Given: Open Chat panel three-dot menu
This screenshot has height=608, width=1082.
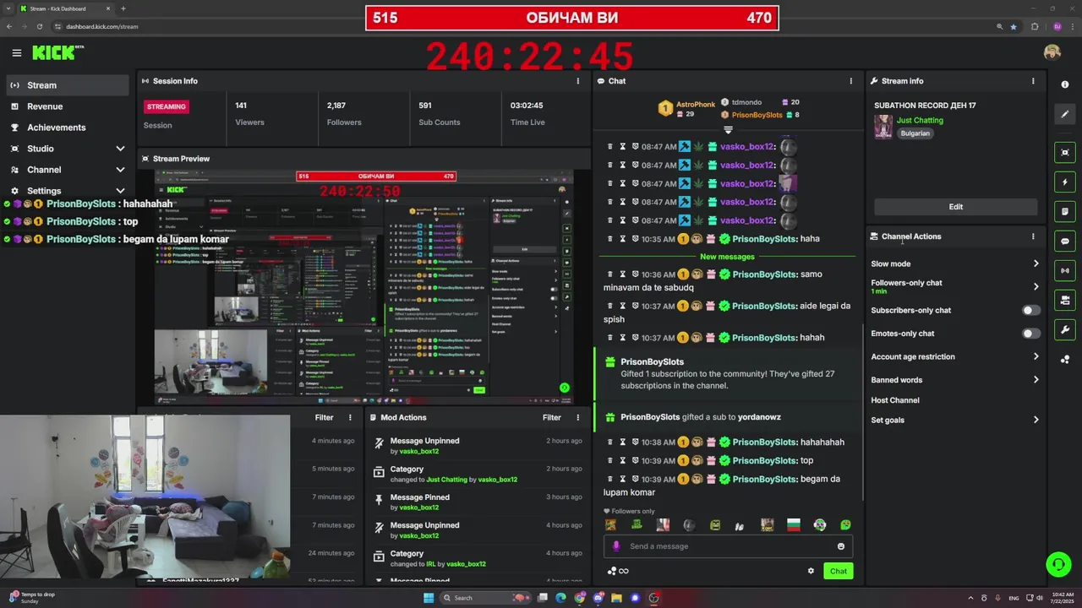Looking at the screenshot, I should pyautogui.click(x=851, y=81).
